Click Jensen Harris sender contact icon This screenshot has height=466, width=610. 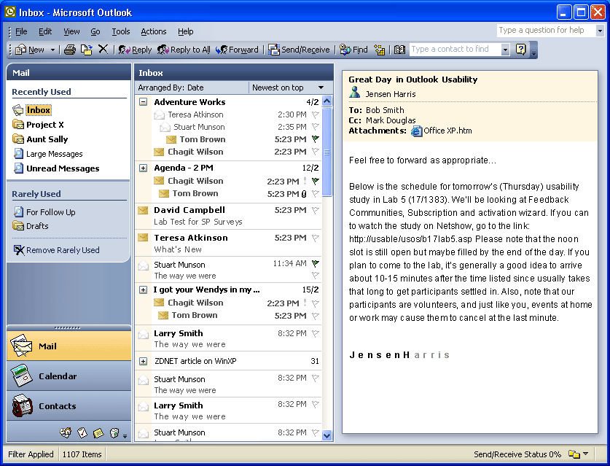click(x=354, y=93)
